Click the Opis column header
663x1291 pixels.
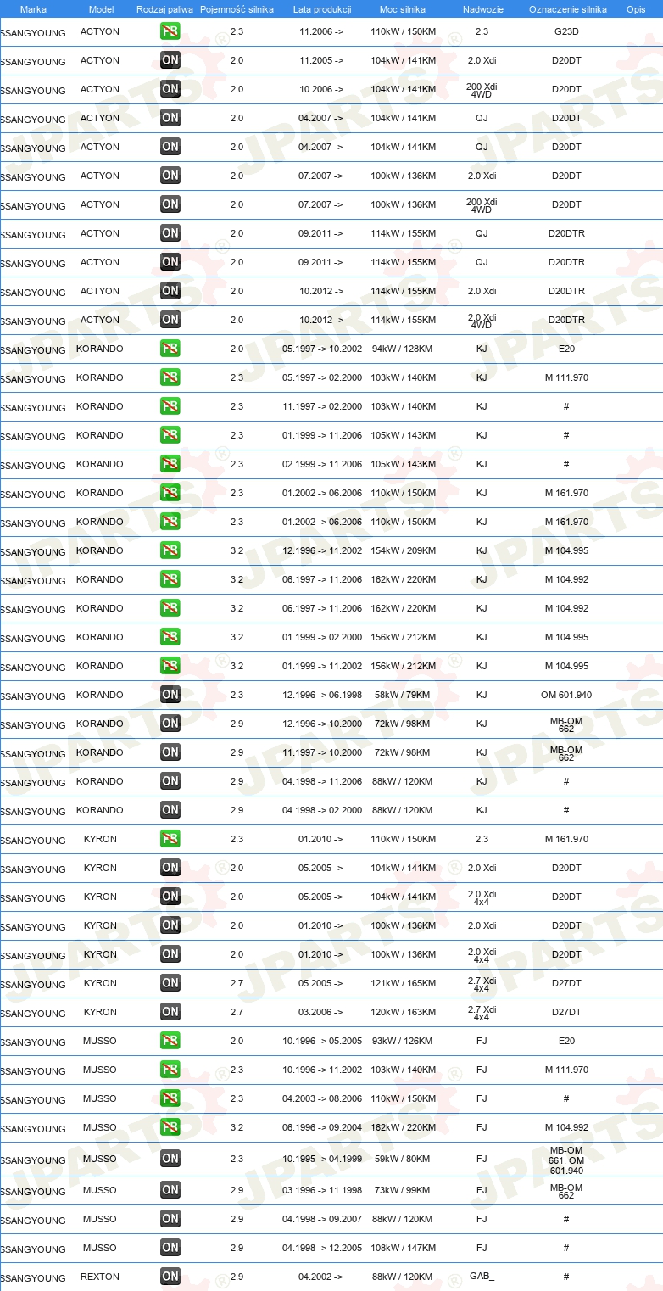click(635, 9)
